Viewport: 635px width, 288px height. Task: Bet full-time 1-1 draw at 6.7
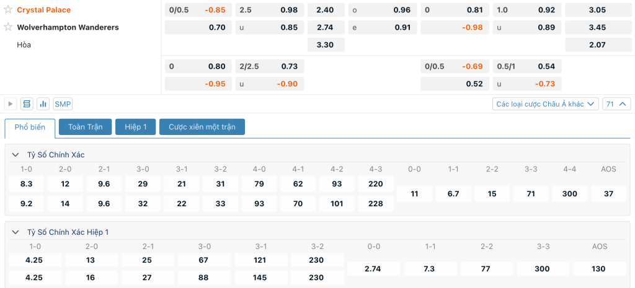click(x=453, y=194)
